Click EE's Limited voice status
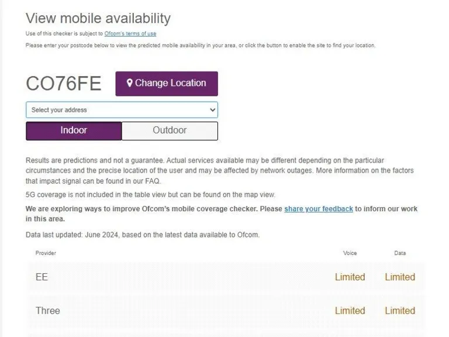Screen dimensions: 449x337 point(350,277)
